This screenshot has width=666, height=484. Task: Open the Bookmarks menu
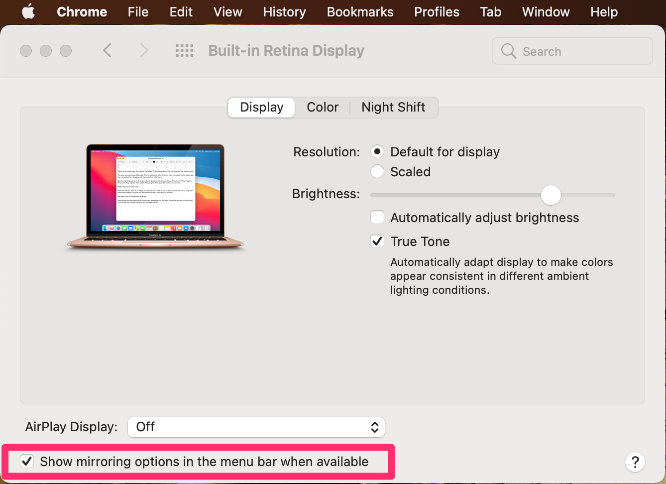coord(360,11)
